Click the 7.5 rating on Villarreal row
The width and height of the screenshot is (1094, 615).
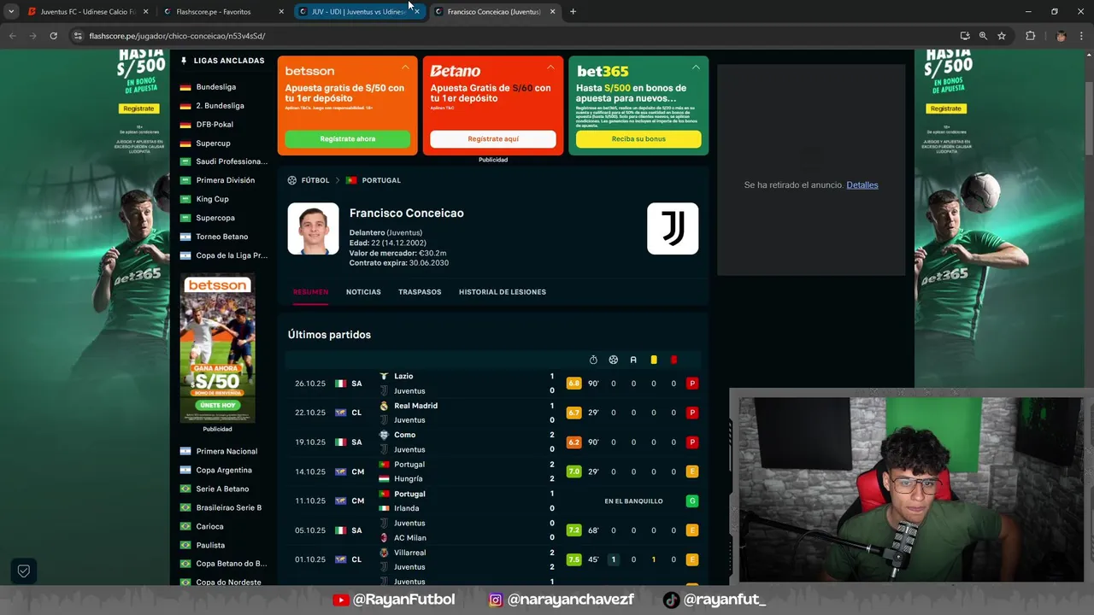(x=573, y=559)
